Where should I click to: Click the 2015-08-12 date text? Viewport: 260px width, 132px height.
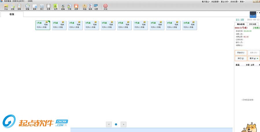[253, 20]
